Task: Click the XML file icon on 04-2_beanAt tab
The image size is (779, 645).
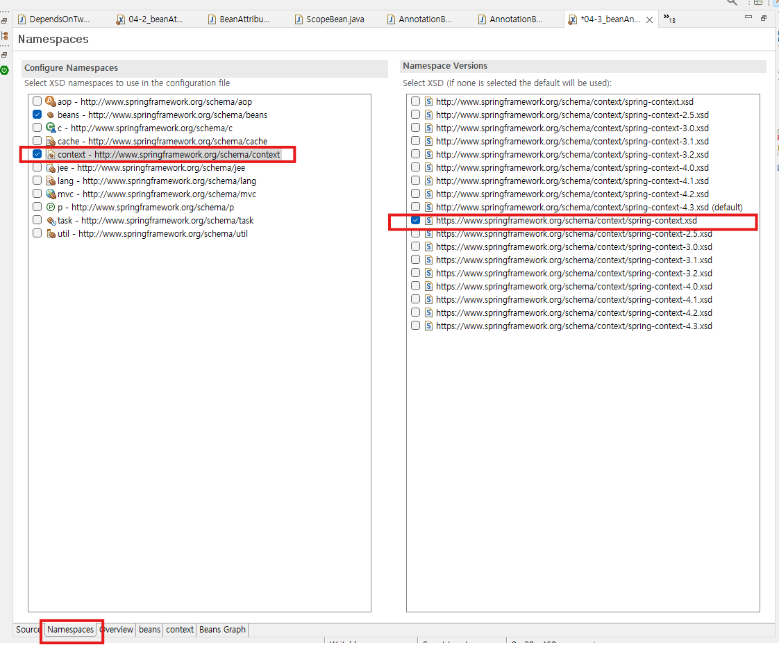Action: click(x=120, y=19)
